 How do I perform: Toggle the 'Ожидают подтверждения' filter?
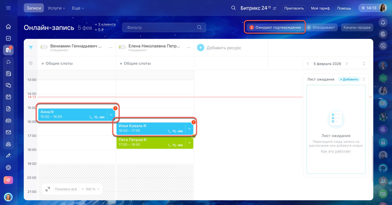pos(275,28)
